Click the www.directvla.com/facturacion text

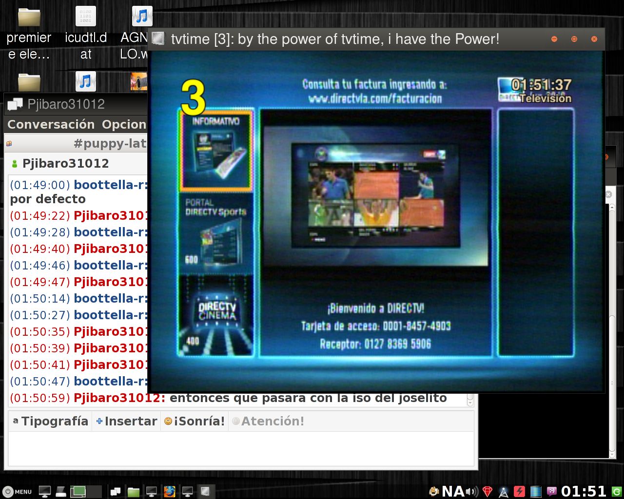[x=375, y=99]
